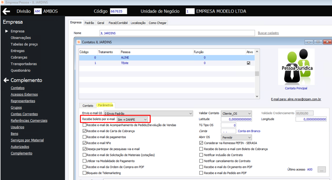Click the arrow icon beside Complemento
Image resolution: width=332 pixels, height=180 pixels.
(6, 80)
